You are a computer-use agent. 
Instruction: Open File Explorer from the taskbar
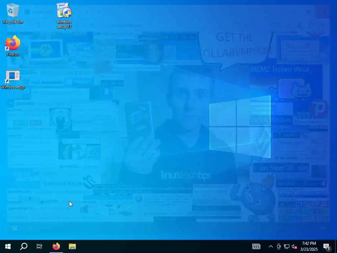click(72, 246)
